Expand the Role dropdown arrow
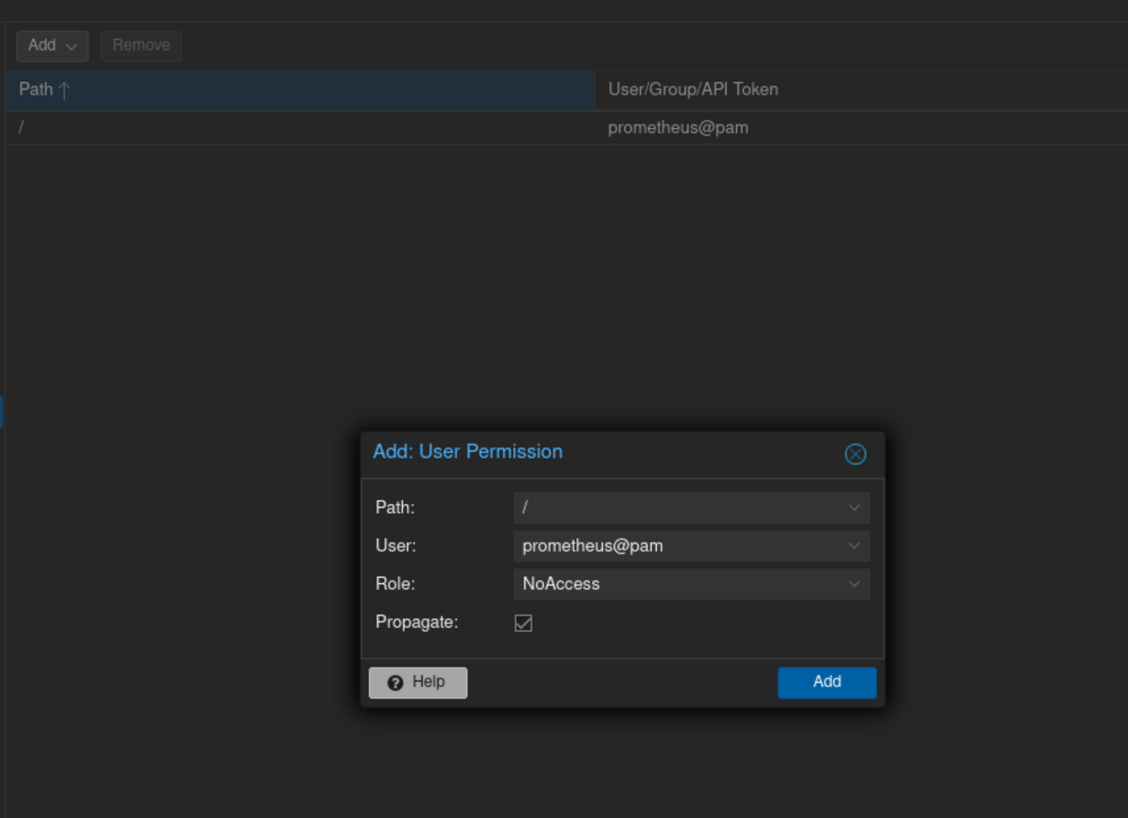The height and width of the screenshot is (818, 1128). tap(853, 584)
